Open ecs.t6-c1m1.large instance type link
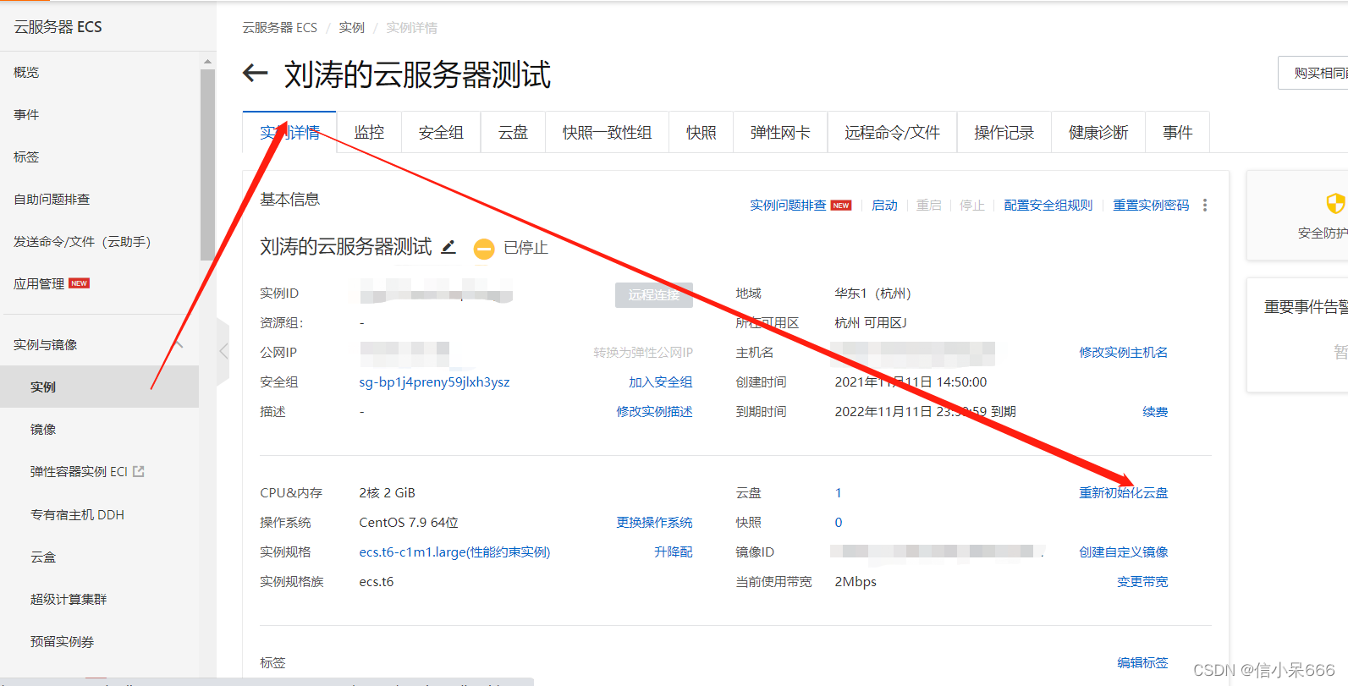 [x=454, y=552]
